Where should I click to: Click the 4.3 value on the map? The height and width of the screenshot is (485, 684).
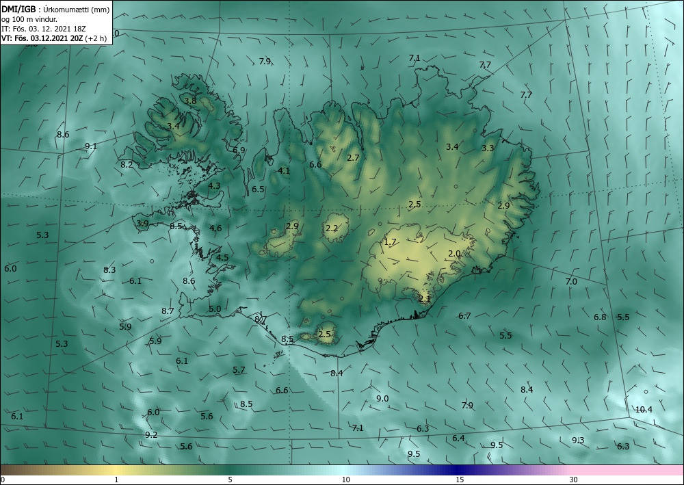(213, 185)
